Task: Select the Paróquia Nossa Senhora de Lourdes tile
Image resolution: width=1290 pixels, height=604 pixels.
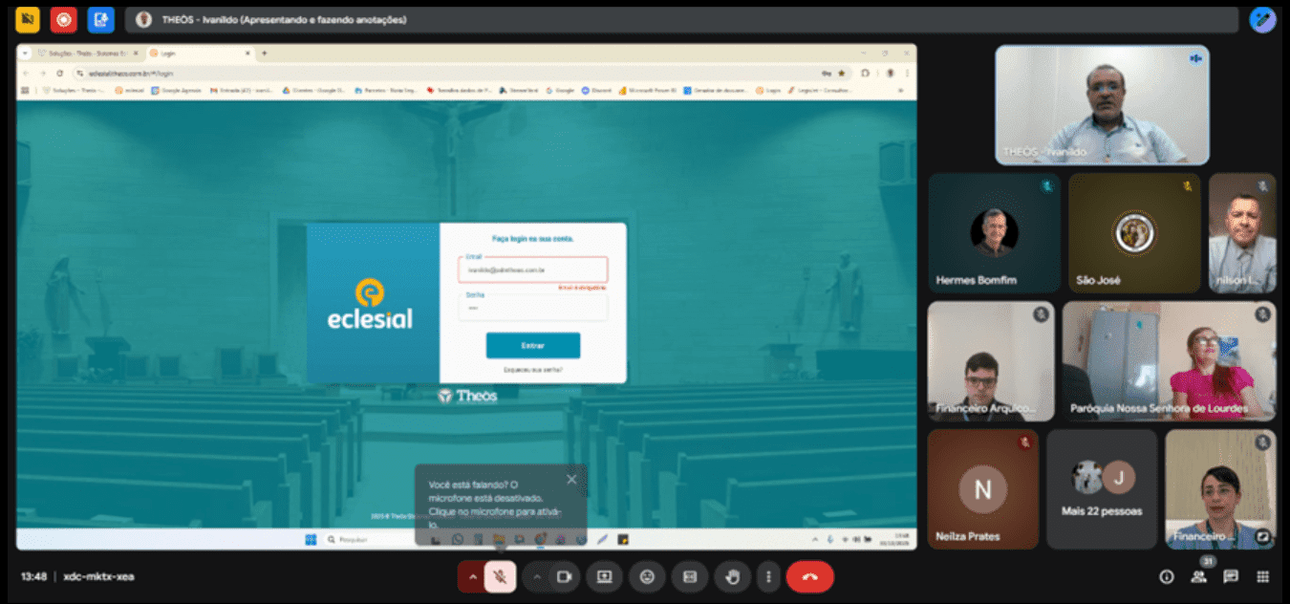Action: point(1169,361)
